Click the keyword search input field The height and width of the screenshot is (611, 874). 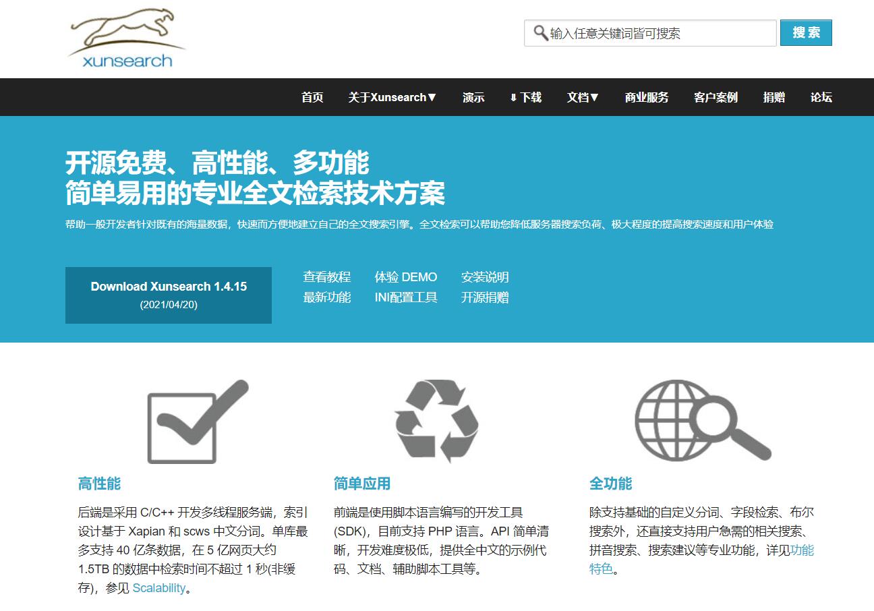pos(650,33)
